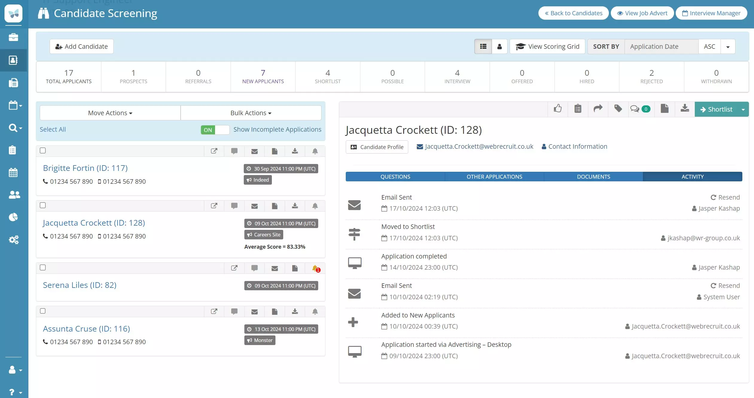The width and height of the screenshot is (754, 398).
Task: Toggle Show Incomplete Applications switch off
Action: click(215, 130)
